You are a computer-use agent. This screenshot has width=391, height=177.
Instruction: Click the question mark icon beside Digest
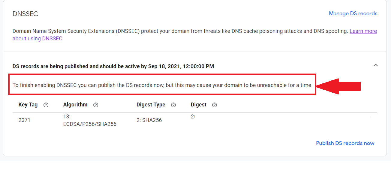(215, 105)
